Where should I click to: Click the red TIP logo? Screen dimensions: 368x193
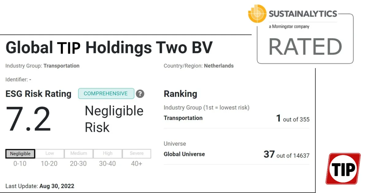[343, 169]
